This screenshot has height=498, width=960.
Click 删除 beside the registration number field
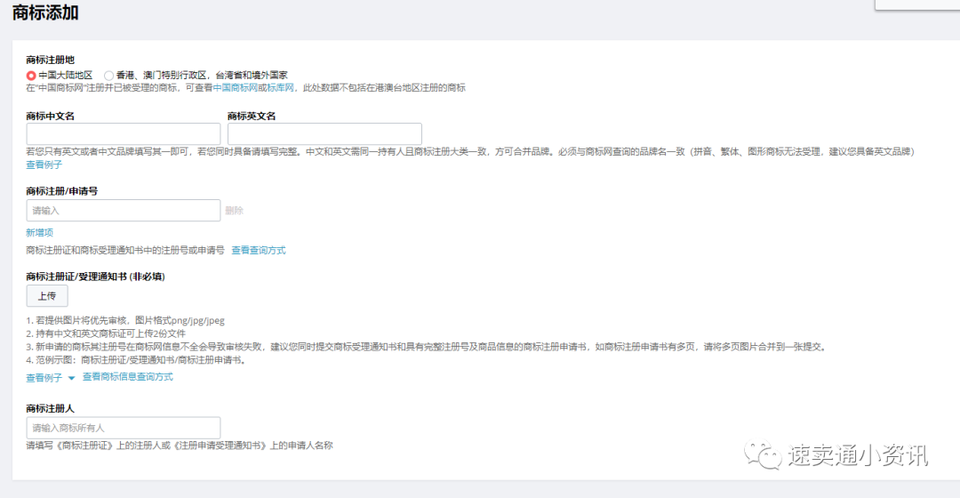(x=234, y=211)
